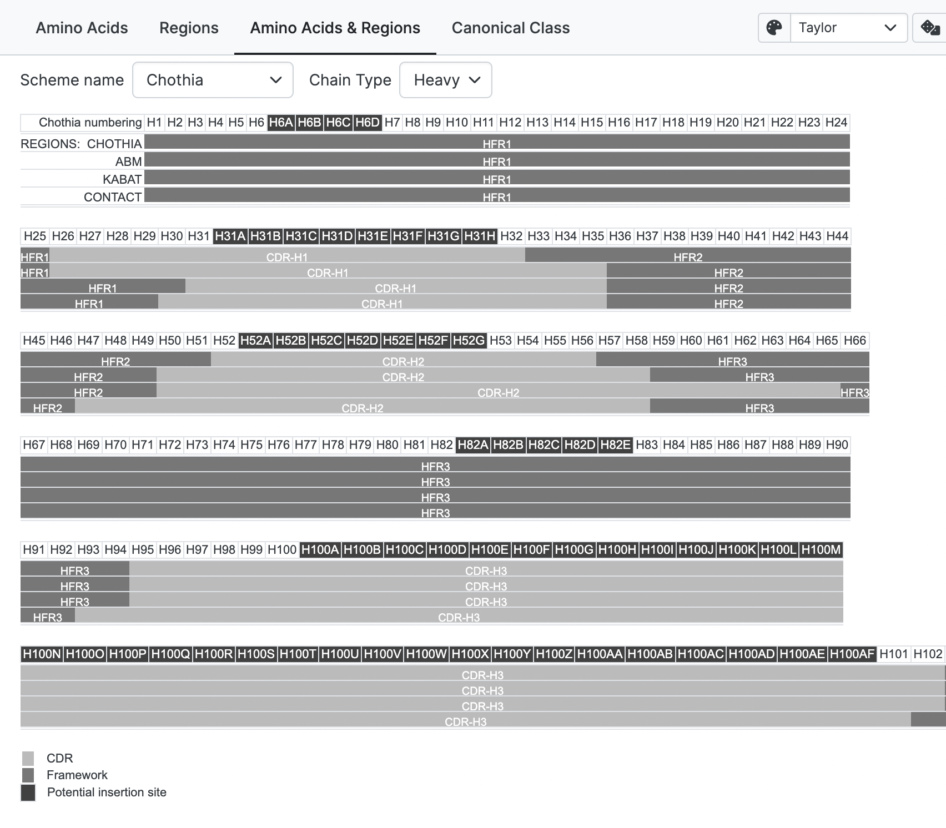
Task: Click the CONTACT row label
Action: (113, 197)
